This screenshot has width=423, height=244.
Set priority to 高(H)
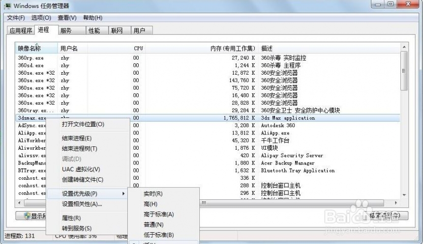(150, 204)
